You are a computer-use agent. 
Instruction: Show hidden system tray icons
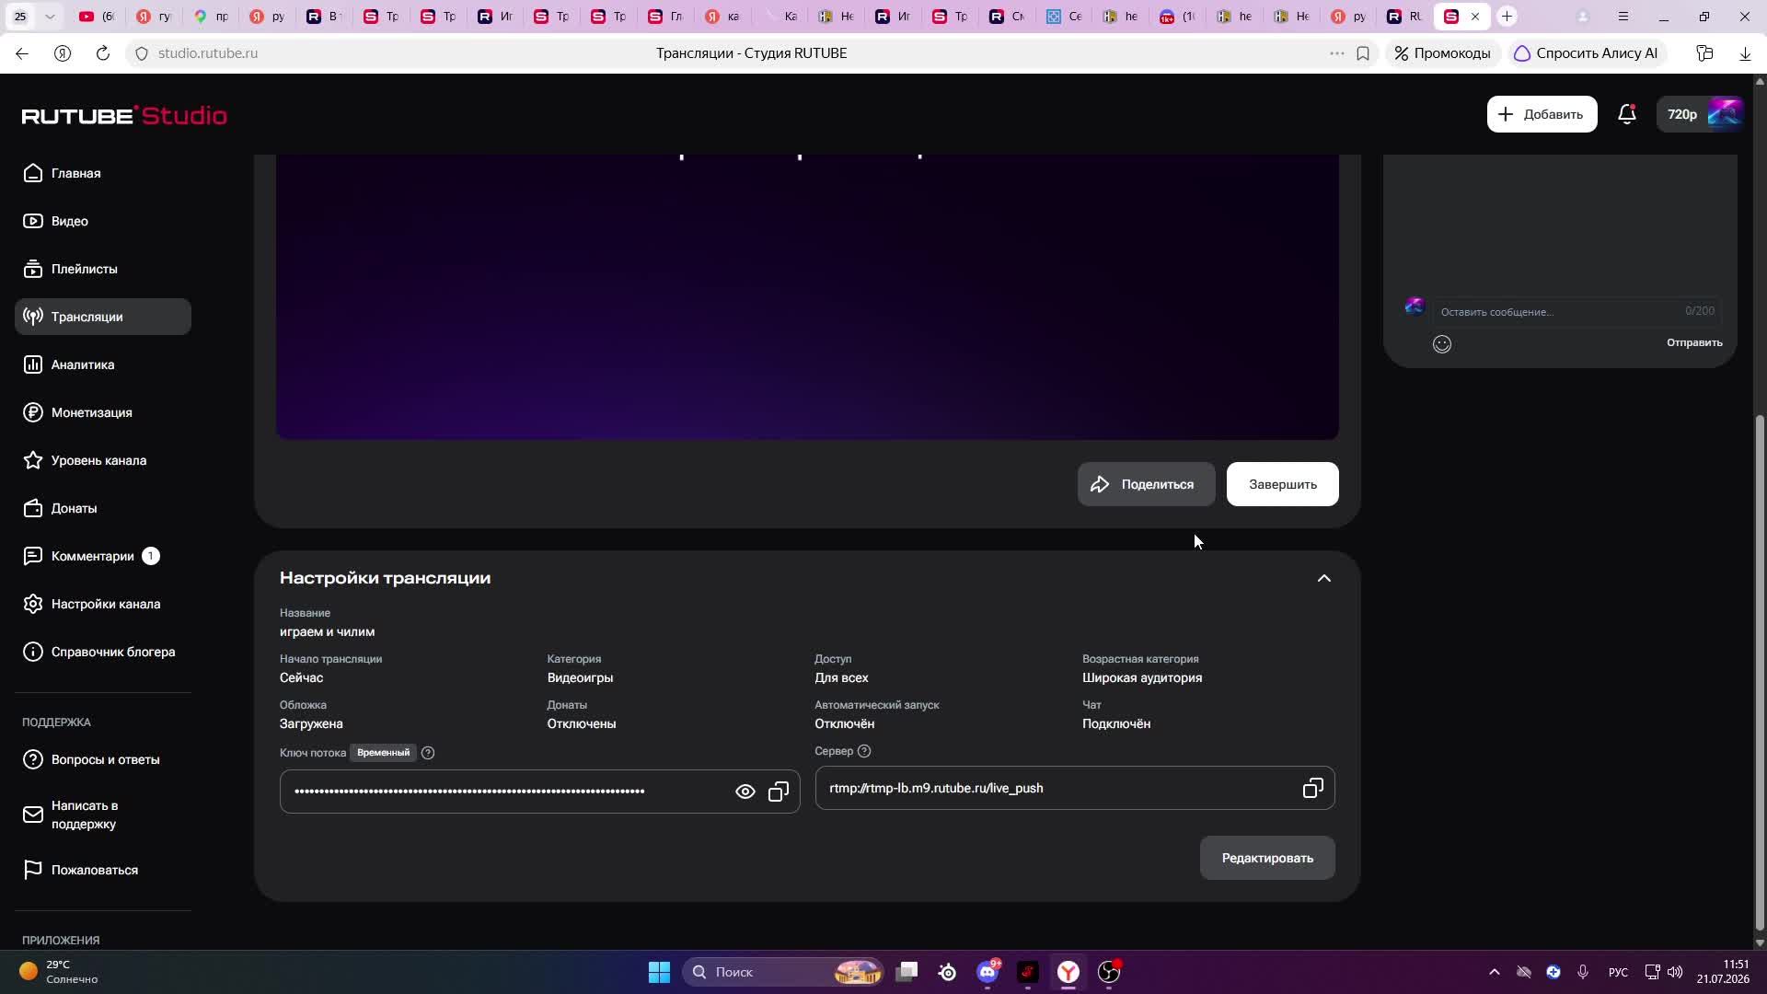click(1495, 972)
